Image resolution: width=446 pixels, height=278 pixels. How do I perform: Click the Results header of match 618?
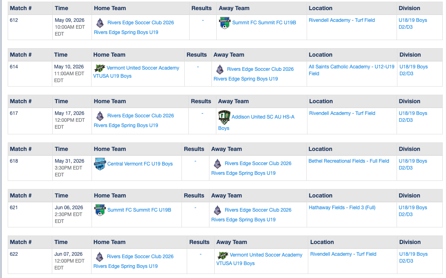194,149
